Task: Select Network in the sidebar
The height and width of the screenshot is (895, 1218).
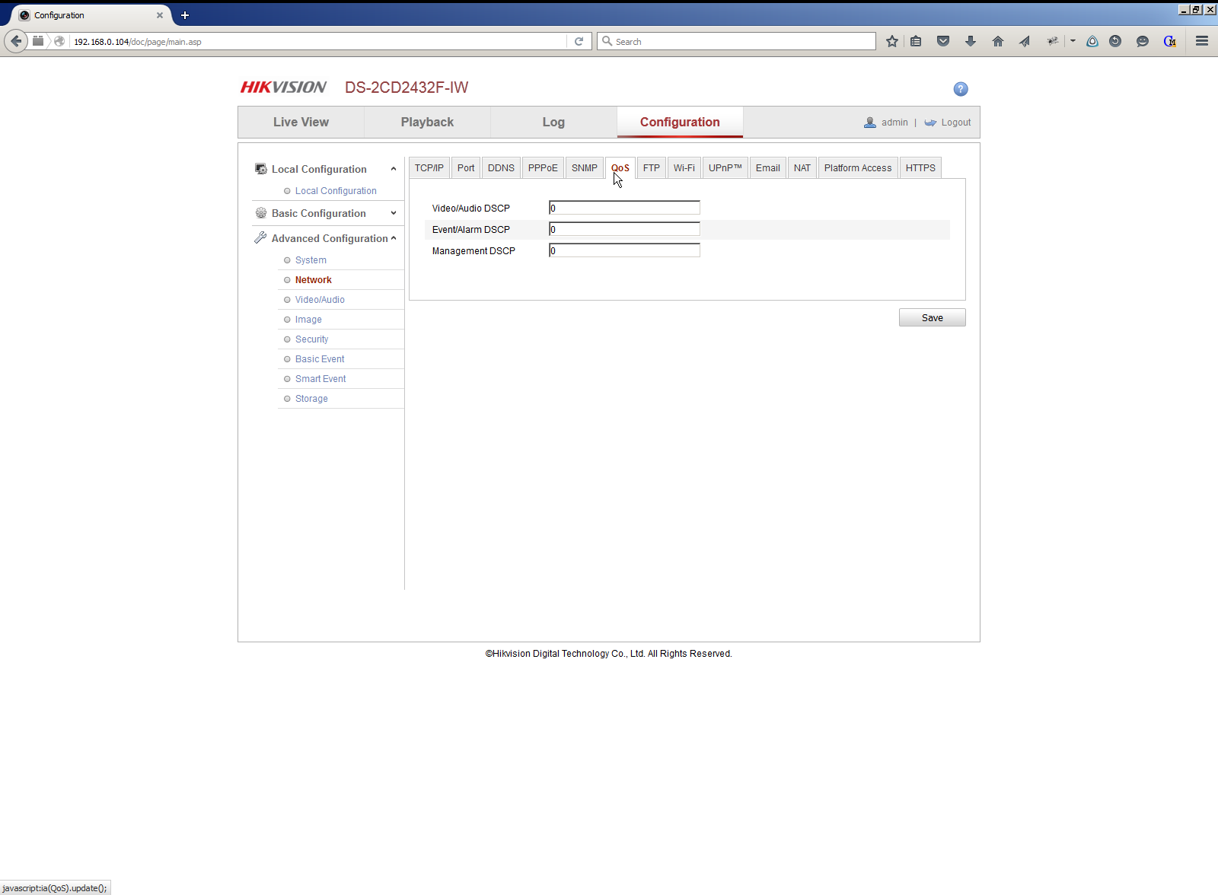Action: [x=314, y=280]
